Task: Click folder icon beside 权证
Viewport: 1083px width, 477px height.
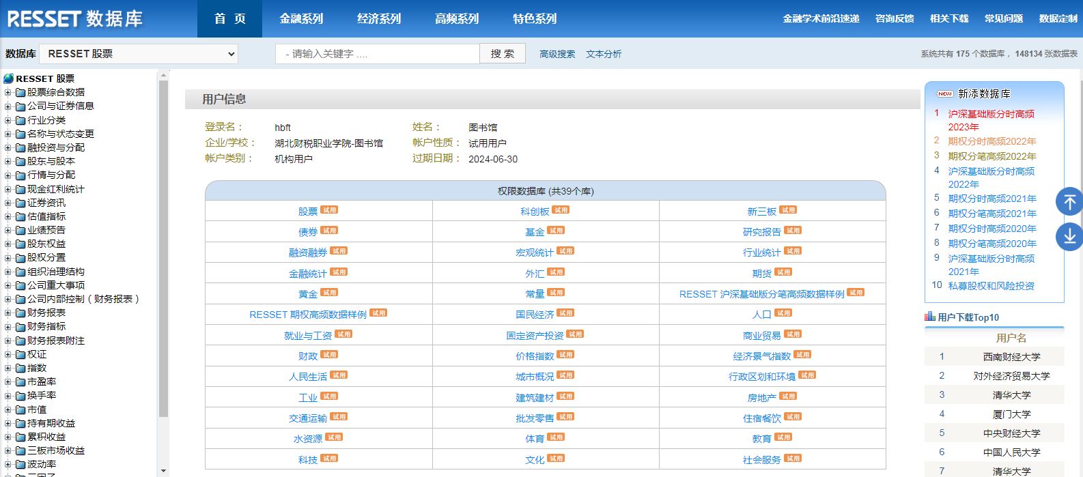Action: click(20, 354)
